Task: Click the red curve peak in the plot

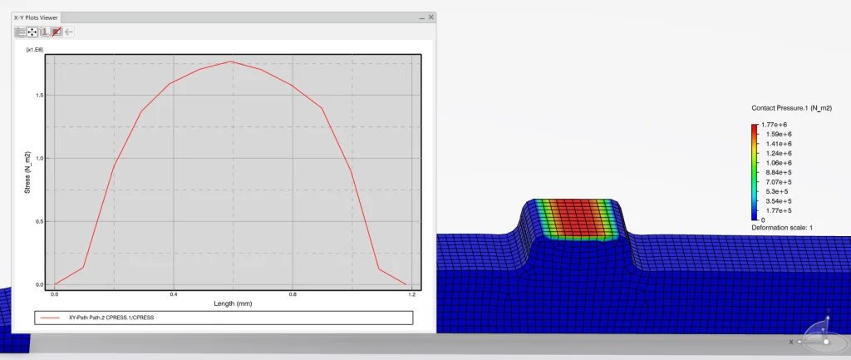Action: click(x=231, y=62)
